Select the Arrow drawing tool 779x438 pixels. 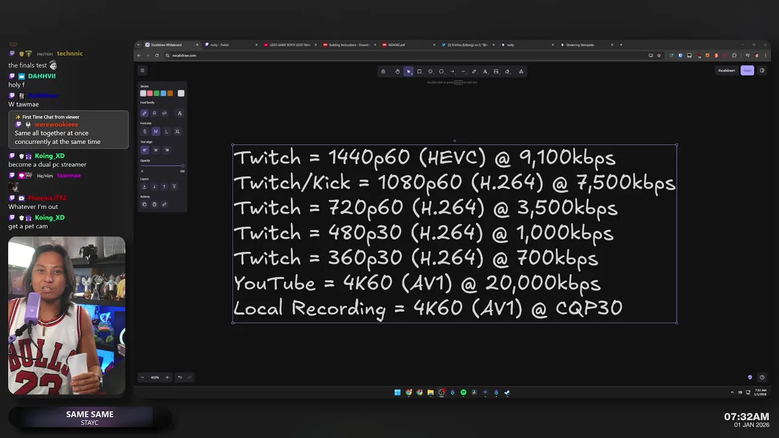(452, 71)
